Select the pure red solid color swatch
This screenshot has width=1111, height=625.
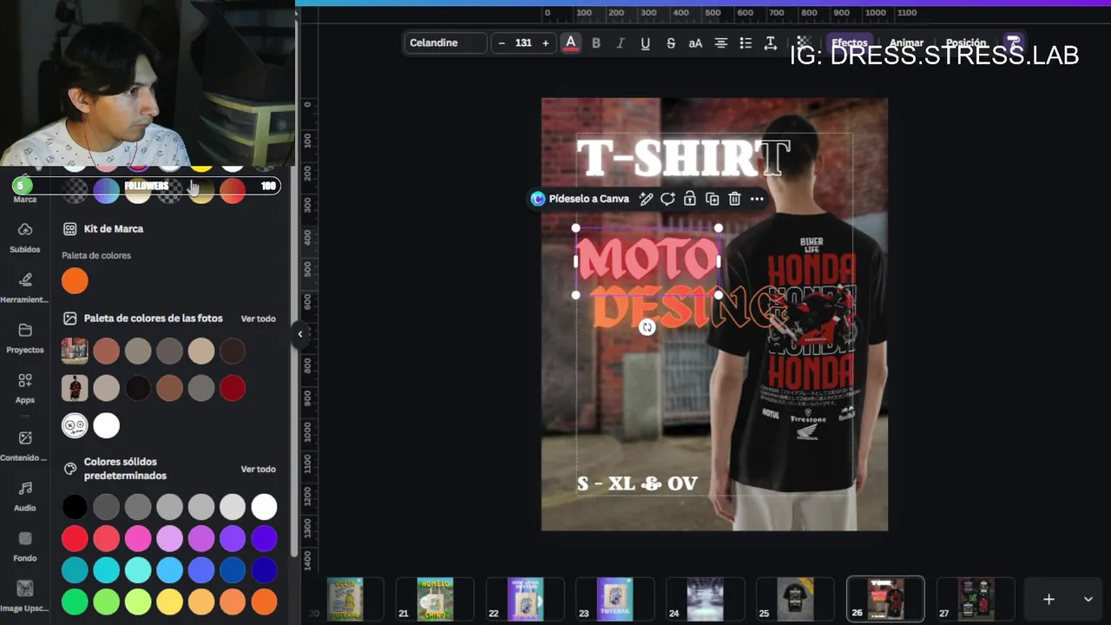pos(75,538)
